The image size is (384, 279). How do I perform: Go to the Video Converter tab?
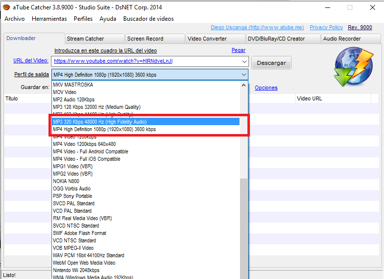[215, 39]
